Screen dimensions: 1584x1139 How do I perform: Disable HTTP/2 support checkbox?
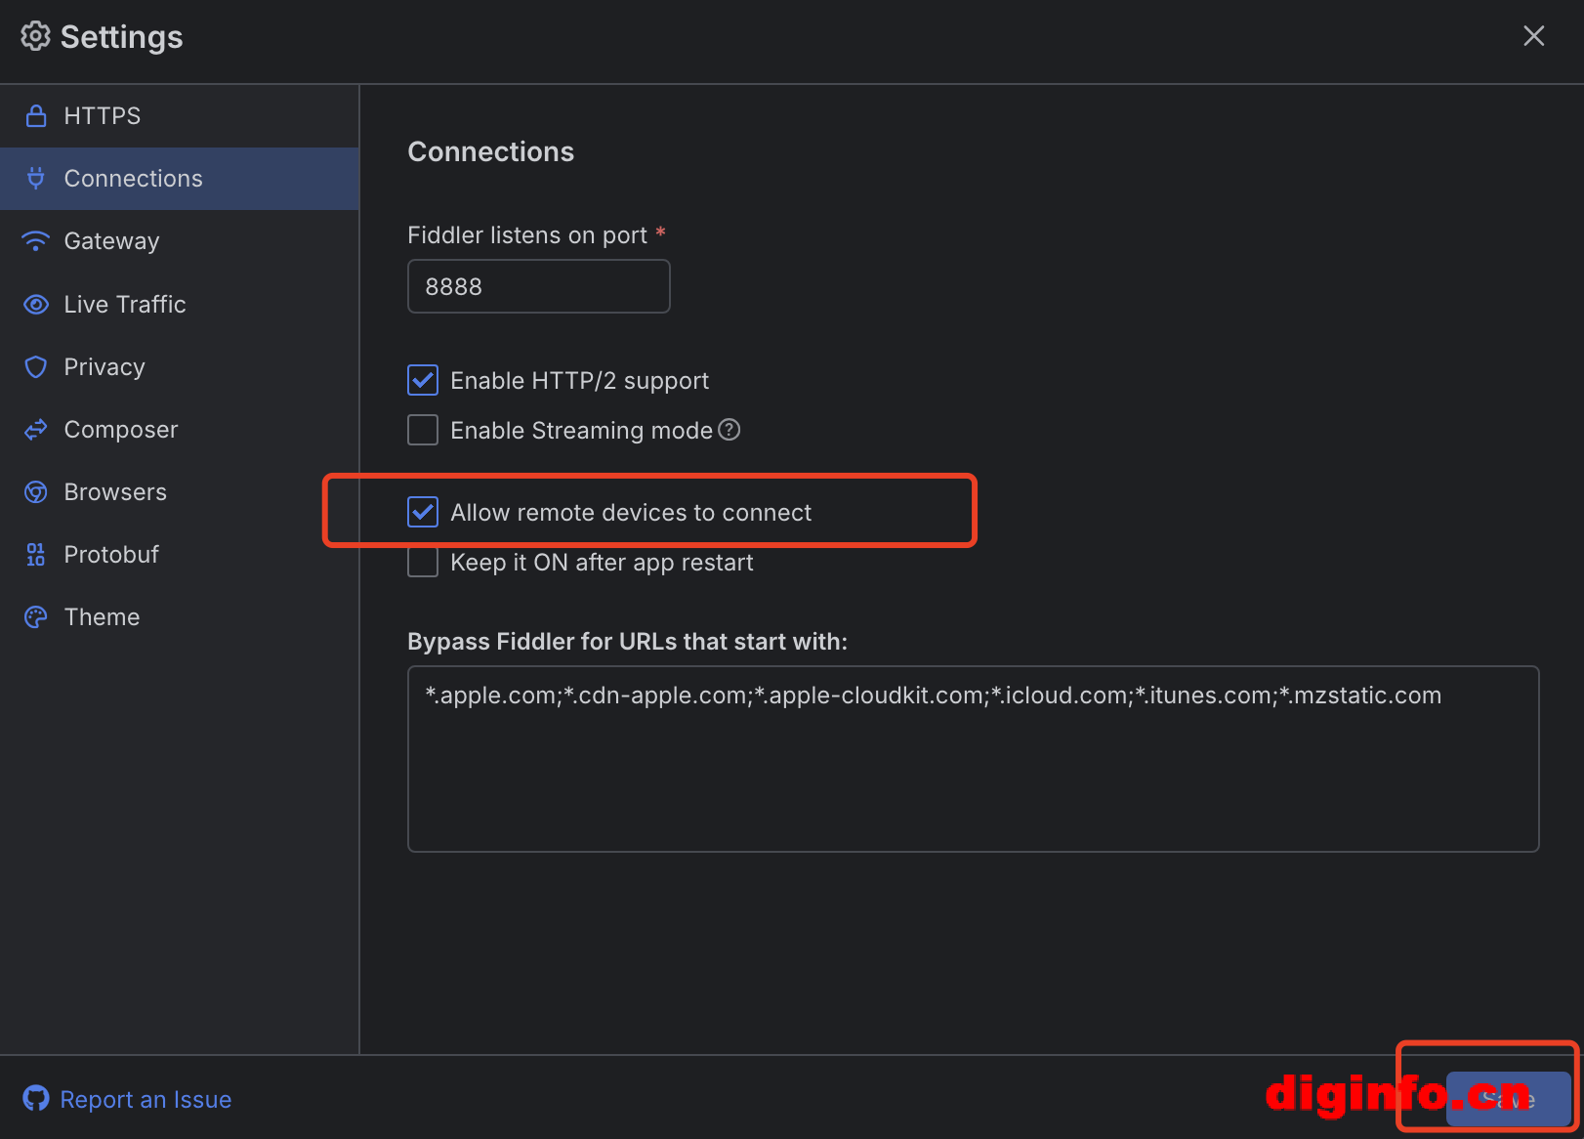pos(423,380)
